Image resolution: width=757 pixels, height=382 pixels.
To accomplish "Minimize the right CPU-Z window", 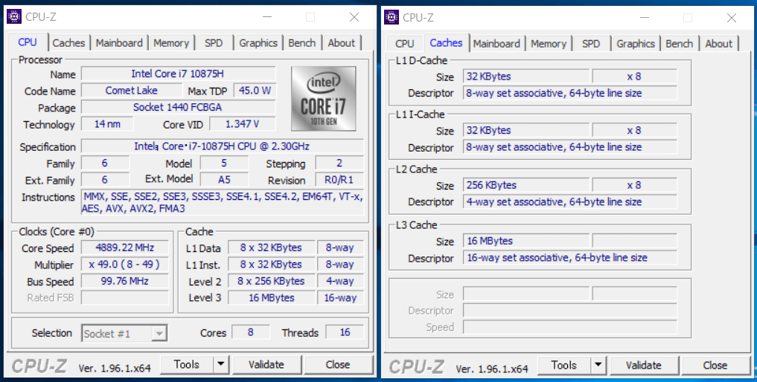I will point(645,18).
